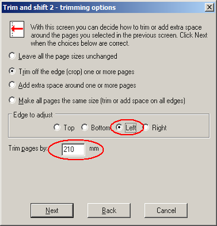Click the Trim pages by label
Image resolution: width=217 pixels, height=226 pixels.
(x=28, y=148)
